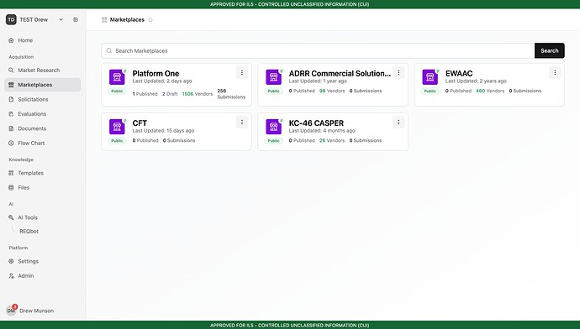Click Platform One store icon
580x329 pixels.
[117, 77]
